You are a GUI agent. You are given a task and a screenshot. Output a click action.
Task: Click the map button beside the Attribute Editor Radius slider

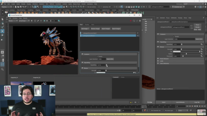[202, 54]
